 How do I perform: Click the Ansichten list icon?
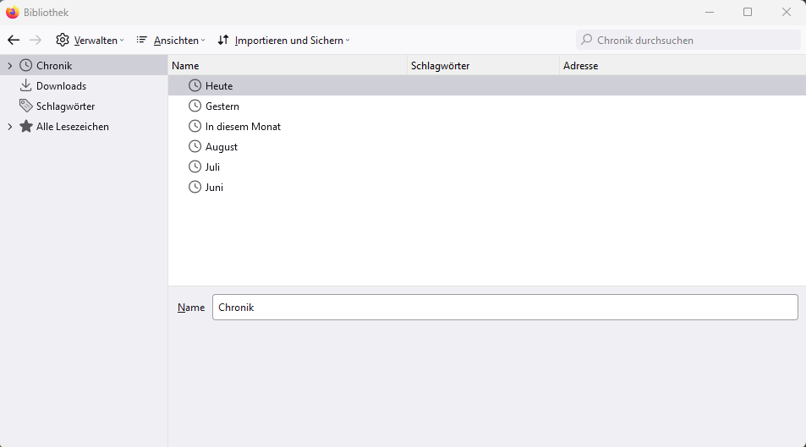pos(142,40)
